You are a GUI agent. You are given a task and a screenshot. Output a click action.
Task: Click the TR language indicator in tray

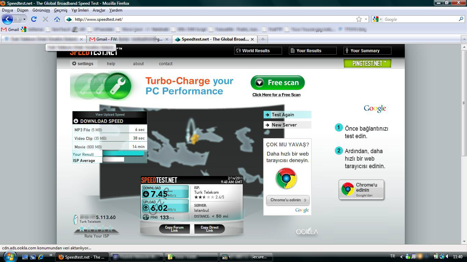pyautogui.click(x=392, y=256)
